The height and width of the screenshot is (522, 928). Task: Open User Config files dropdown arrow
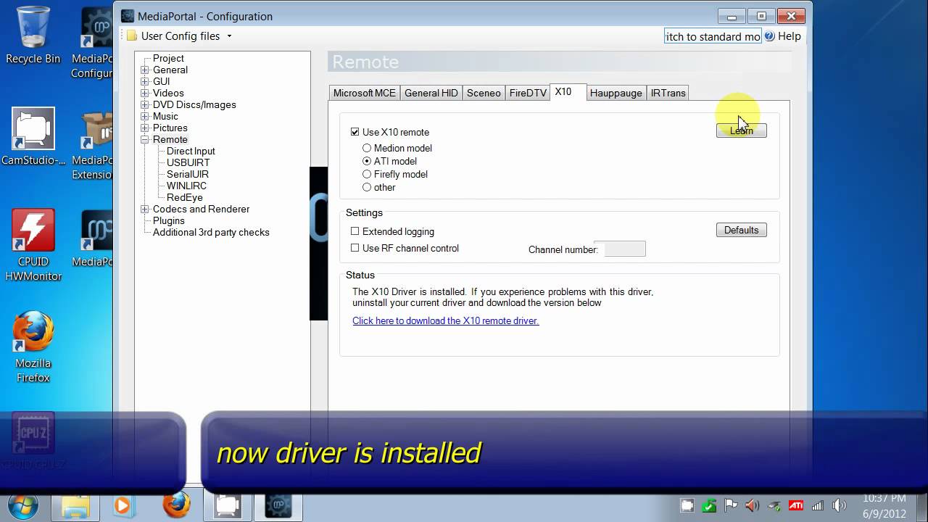[229, 36]
